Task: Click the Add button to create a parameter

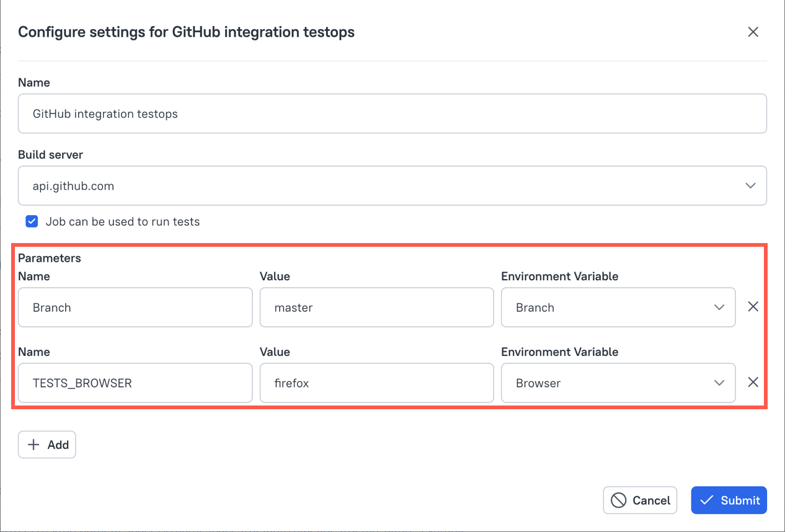Action: [x=47, y=445]
